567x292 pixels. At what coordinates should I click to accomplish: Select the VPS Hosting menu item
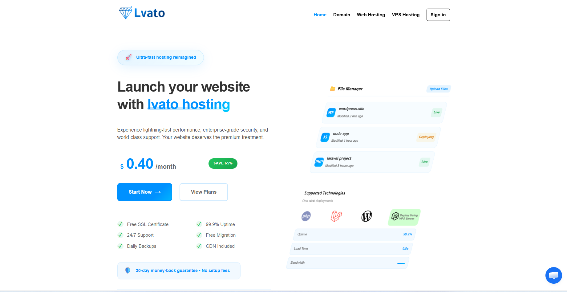[x=405, y=14]
